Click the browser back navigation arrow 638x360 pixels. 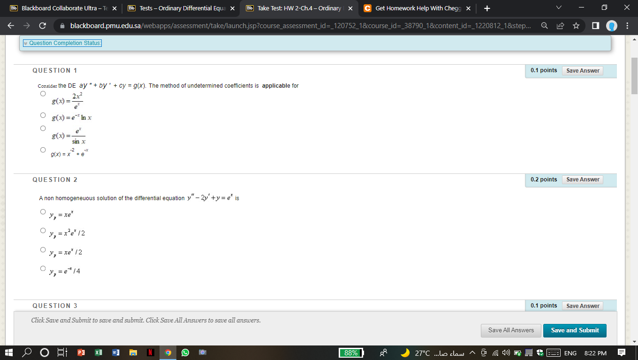pos(10,26)
